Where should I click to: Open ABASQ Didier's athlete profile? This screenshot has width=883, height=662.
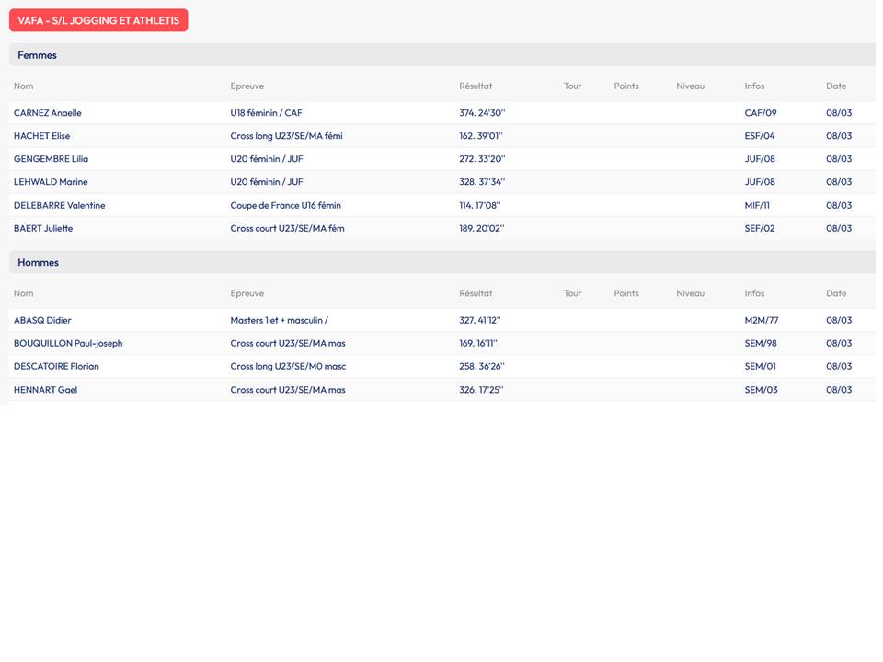(x=42, y=321)
